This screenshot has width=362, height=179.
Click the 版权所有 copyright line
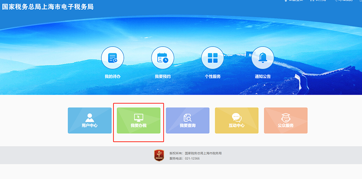click(x=195, y=153)
